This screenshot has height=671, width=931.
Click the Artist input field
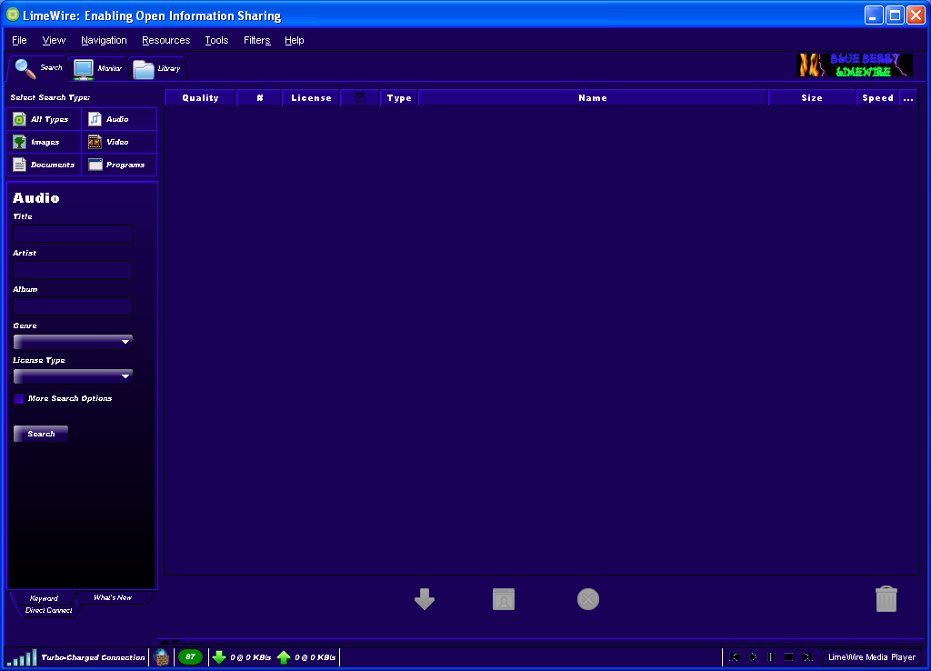pos(73,270)
